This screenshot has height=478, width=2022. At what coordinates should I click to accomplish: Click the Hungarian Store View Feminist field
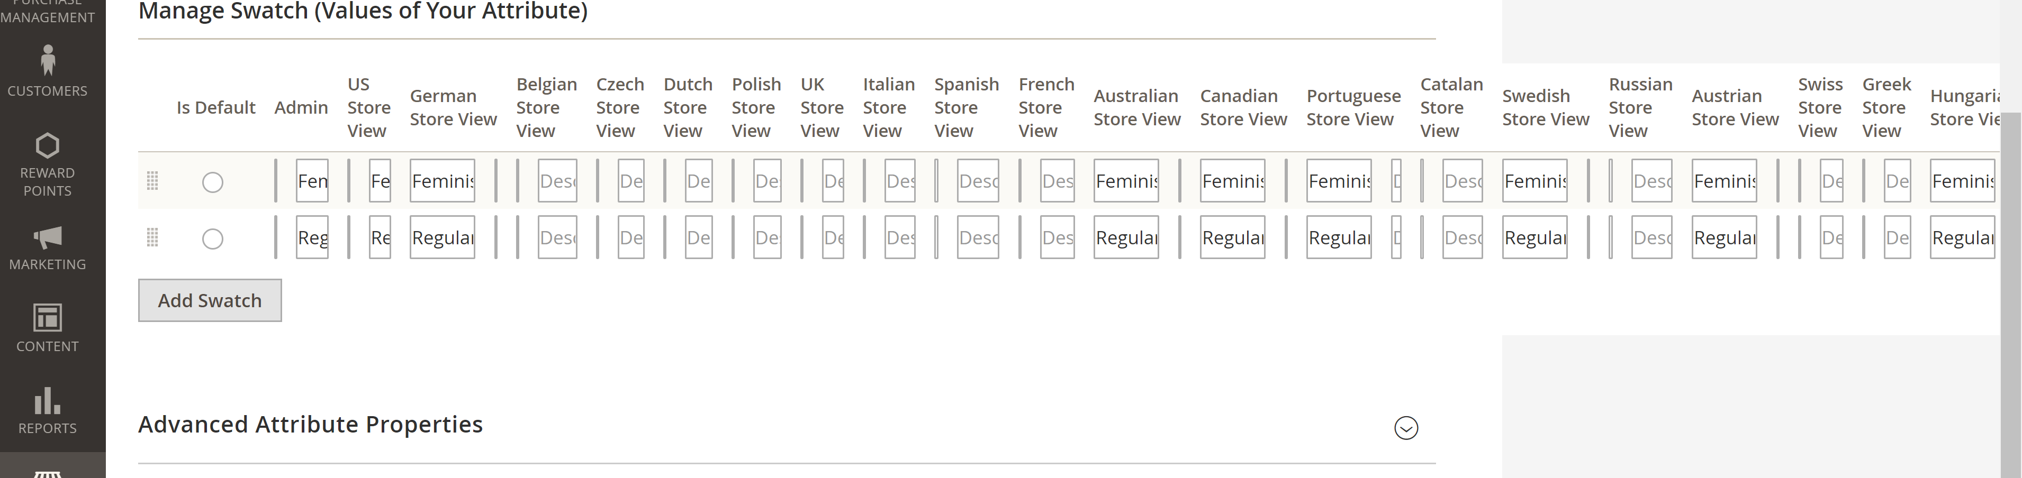point(1964,180)
